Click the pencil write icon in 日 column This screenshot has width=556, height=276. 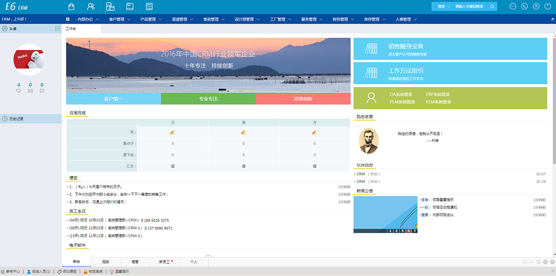click(172, 132)
